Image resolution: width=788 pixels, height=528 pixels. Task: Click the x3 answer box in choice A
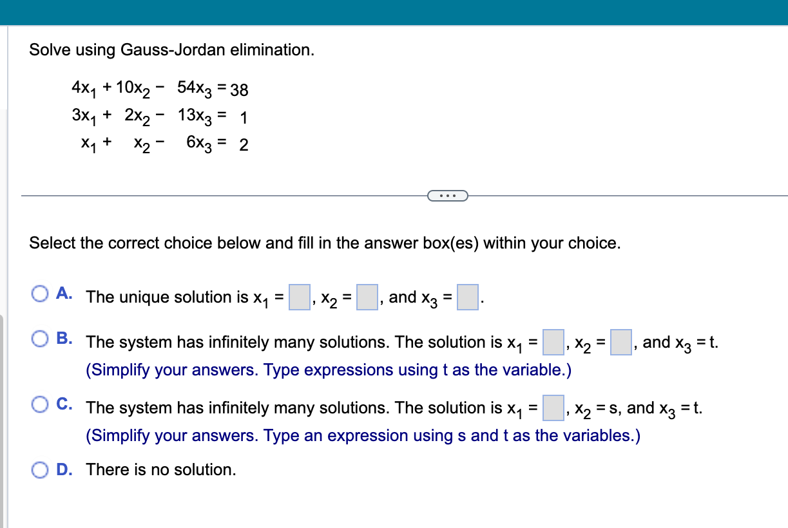click(468, 297)
